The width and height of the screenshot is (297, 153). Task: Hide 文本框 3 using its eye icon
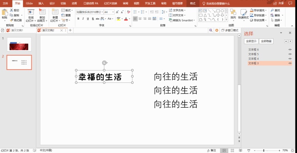[x=290, y=63]
